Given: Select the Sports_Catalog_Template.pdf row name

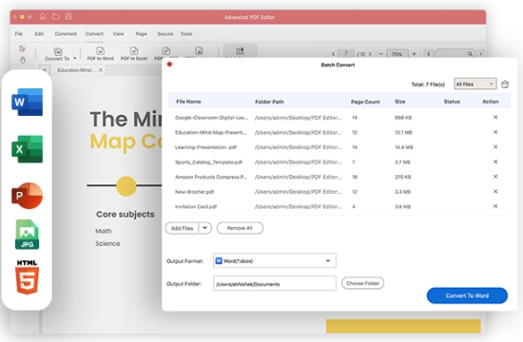Looking at the screenshot, I should coord(208,162).
